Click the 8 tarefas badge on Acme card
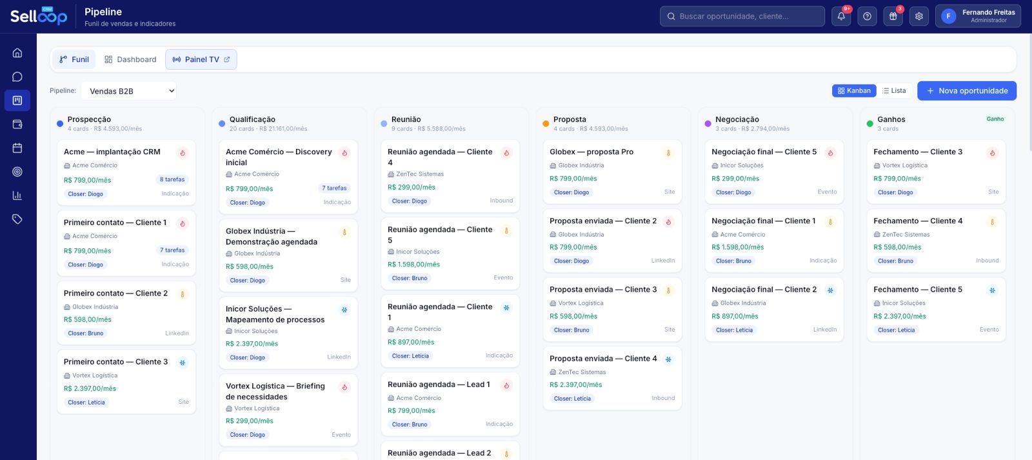Screen dimensions: 1032x460 coord(172,179)
